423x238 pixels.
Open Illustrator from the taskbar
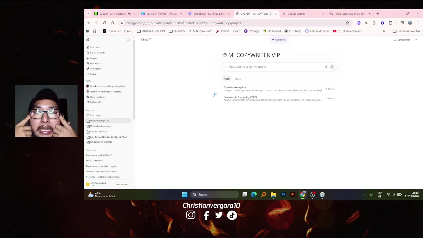[x=293, y=195]
